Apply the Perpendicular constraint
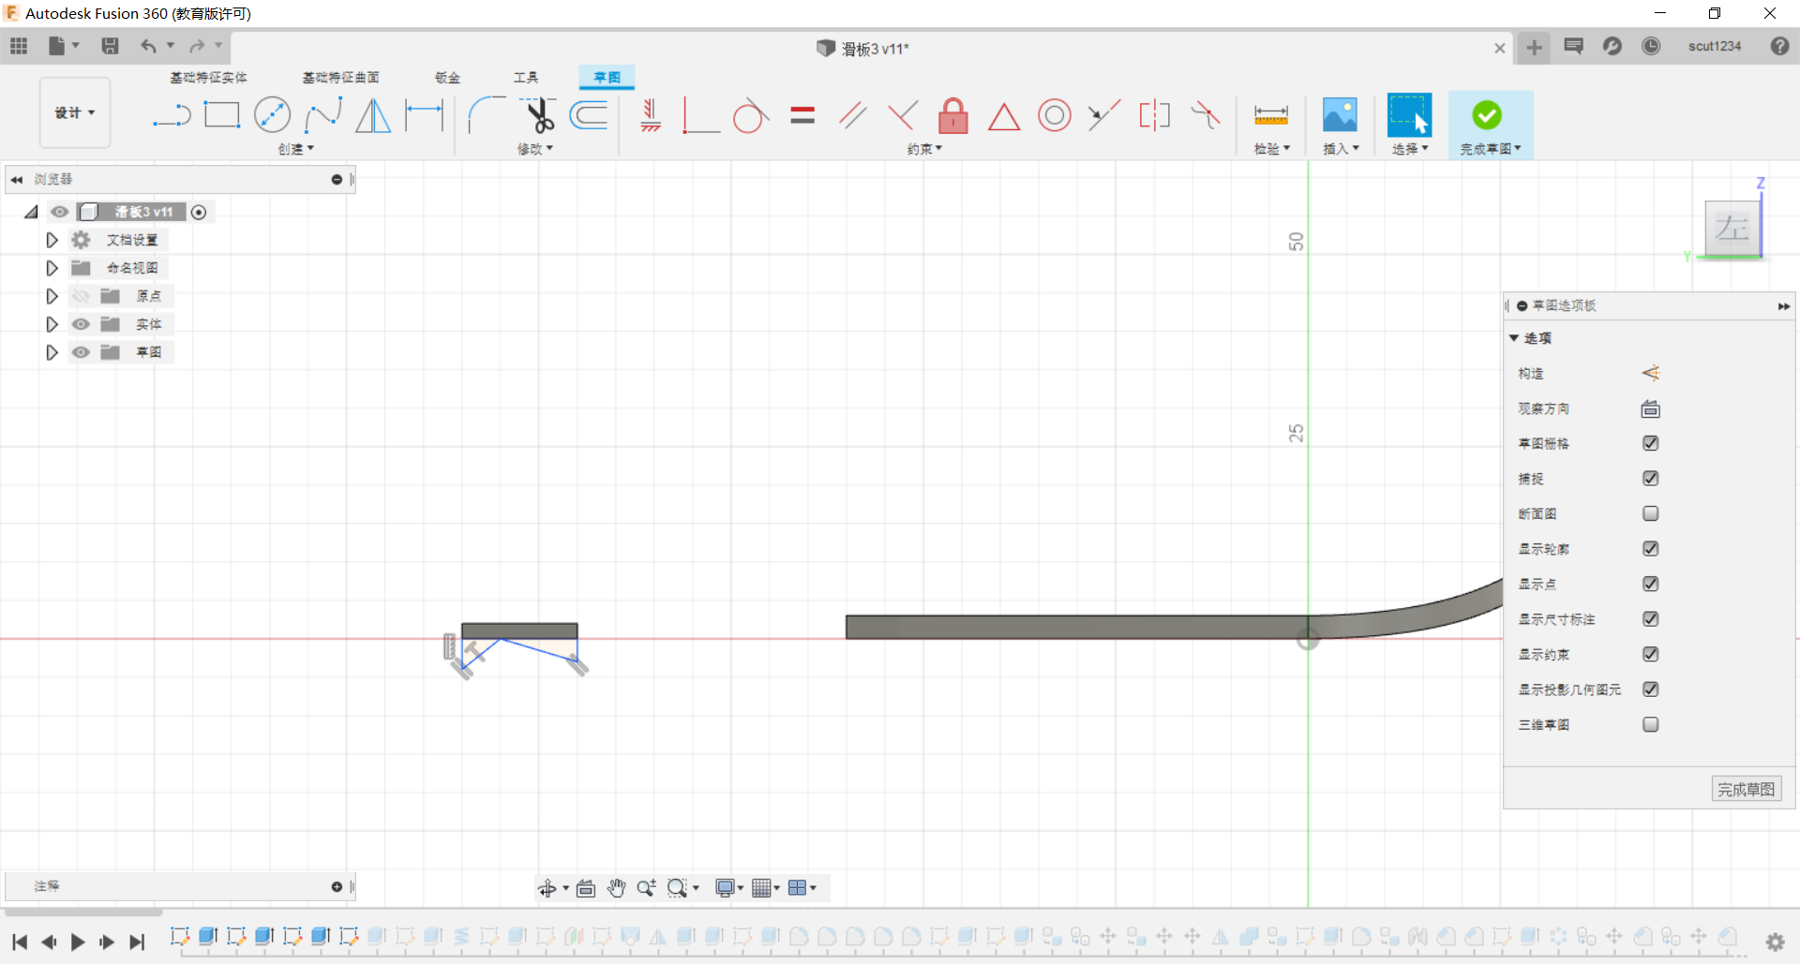This screenshot has width=1800, height=964. click(x=903, y=115)
